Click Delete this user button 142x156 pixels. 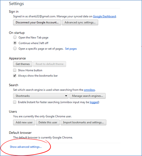coord(48,122)
